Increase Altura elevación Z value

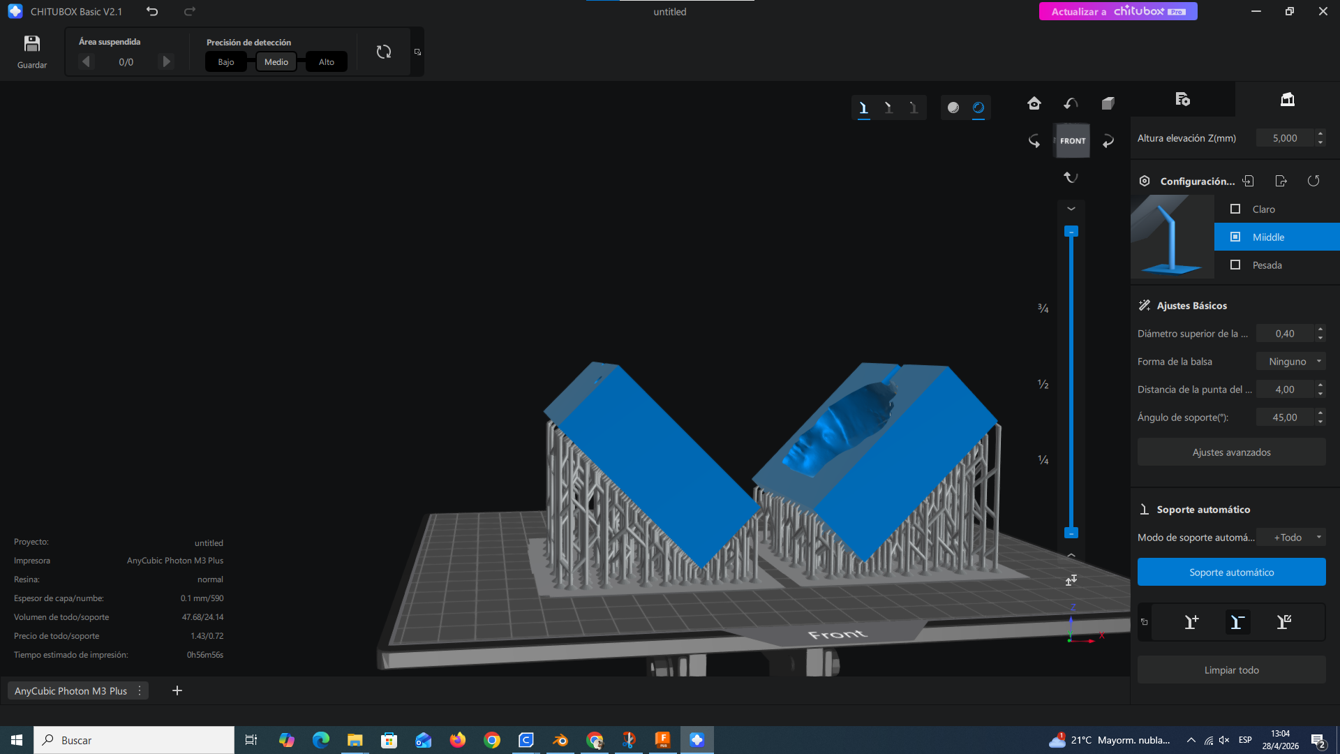pos(1320,133)
